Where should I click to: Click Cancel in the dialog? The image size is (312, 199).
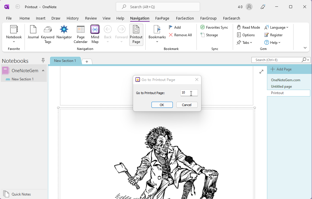pyautogui.click(x=187, y=105)
